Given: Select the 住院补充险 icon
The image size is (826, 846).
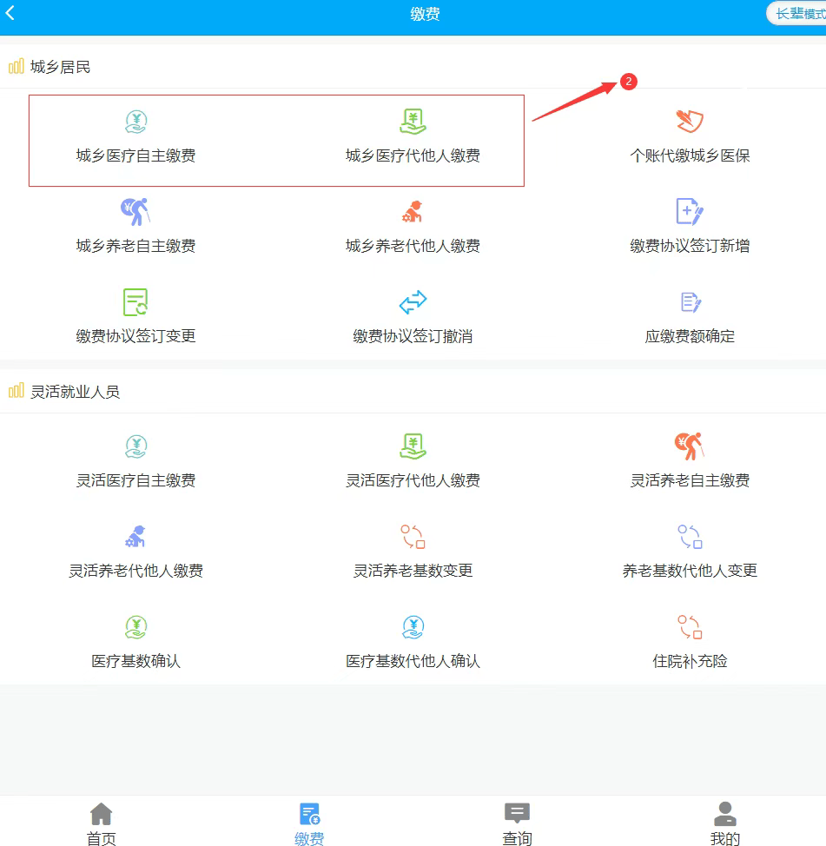Looking at the screenshot, I should 690,627.
